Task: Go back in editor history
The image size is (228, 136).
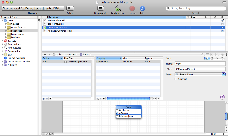Action: [x=45, y=54]
